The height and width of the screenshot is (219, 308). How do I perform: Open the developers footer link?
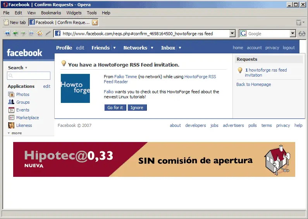pyautogui.click(x=196, y=125)
